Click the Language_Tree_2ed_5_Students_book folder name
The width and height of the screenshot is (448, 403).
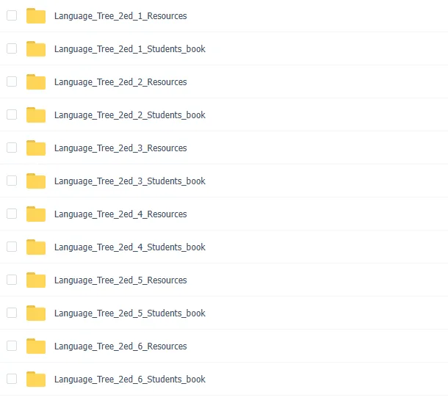tap(130, 313)
